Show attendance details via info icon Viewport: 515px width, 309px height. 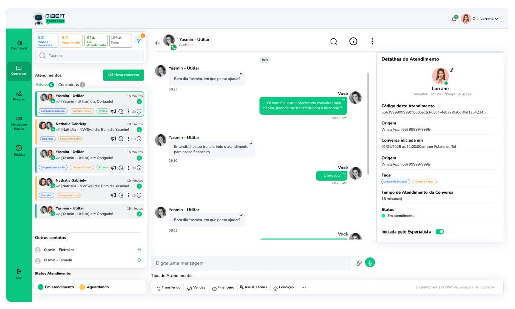(x=353, y=42)
